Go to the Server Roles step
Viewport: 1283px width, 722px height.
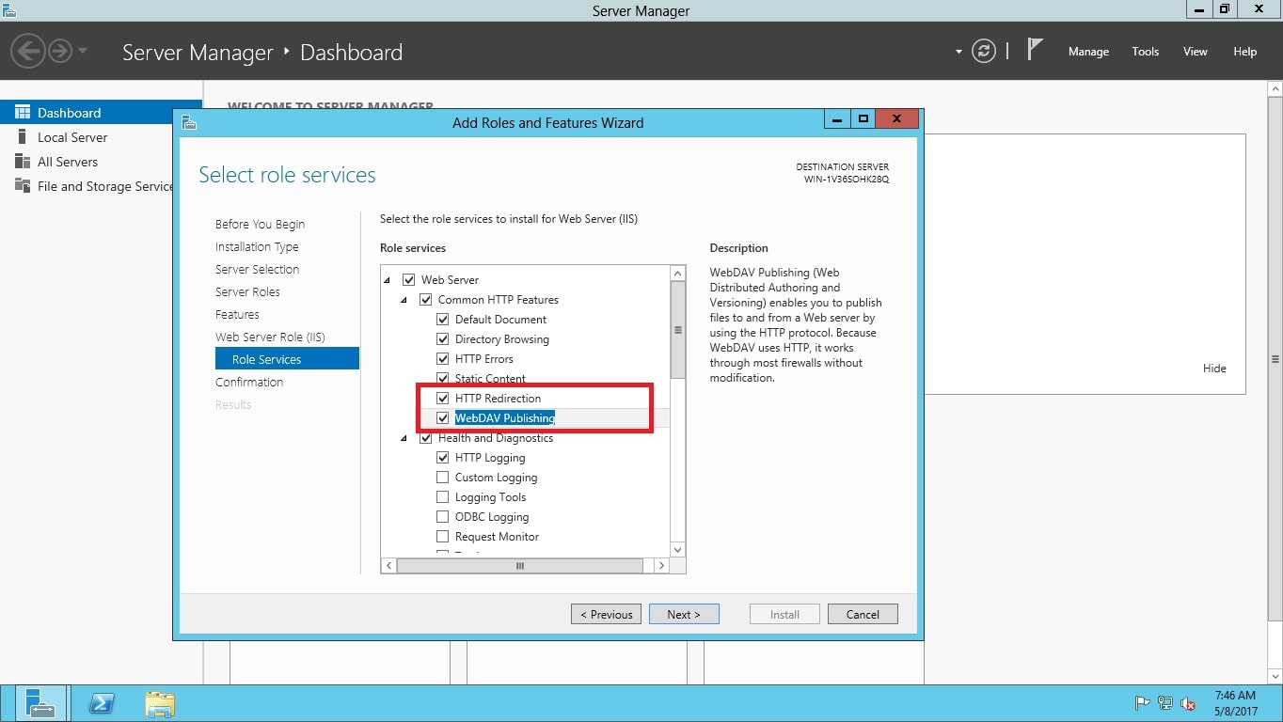[247, 291]
